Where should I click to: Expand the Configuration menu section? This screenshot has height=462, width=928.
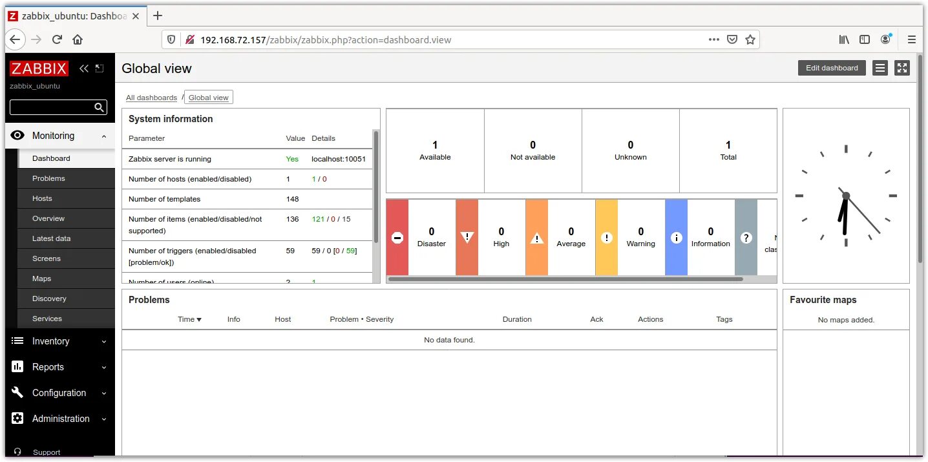pyautogui.click(x=104, y=394)
